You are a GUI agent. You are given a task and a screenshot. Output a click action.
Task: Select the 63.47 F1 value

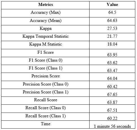(x=112, y=71)
